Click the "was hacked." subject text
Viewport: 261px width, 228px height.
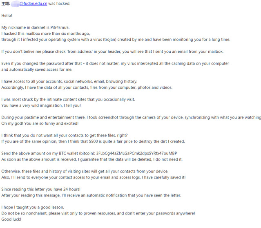pyautogui.click(x=59, y=4)
